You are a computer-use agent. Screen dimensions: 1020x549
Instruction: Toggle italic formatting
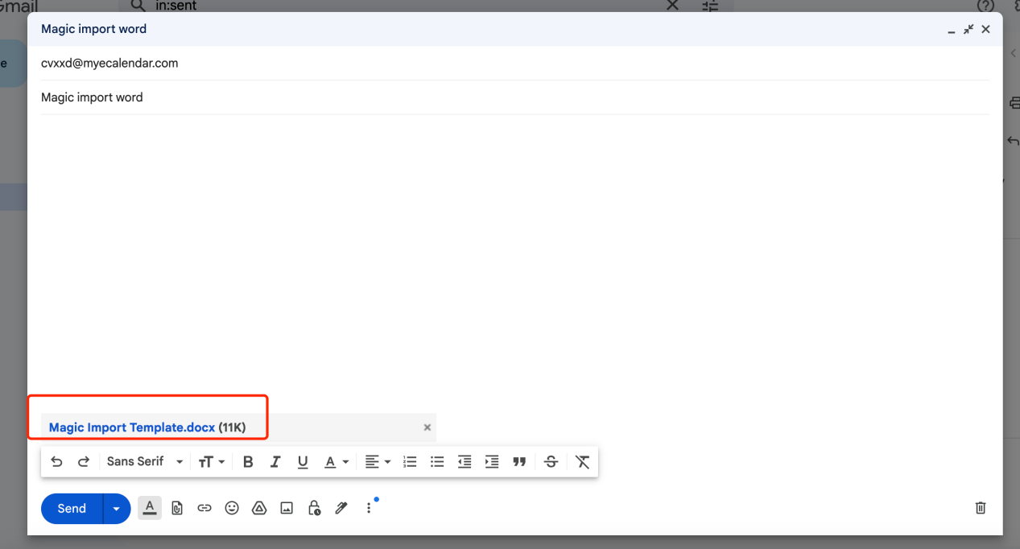275,461
